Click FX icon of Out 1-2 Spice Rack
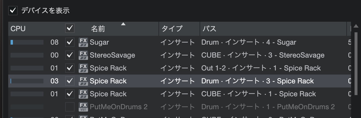Image resolution: width=361 pixels, height=118 pixels. point(84,68)
